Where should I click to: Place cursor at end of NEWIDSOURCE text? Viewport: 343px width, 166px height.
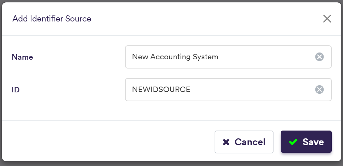click(191, 90)
